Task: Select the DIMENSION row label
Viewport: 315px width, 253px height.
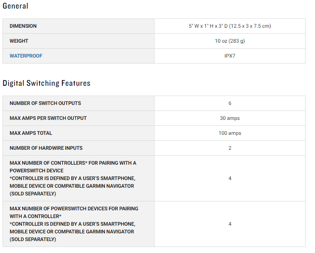Action: [23, 26]
